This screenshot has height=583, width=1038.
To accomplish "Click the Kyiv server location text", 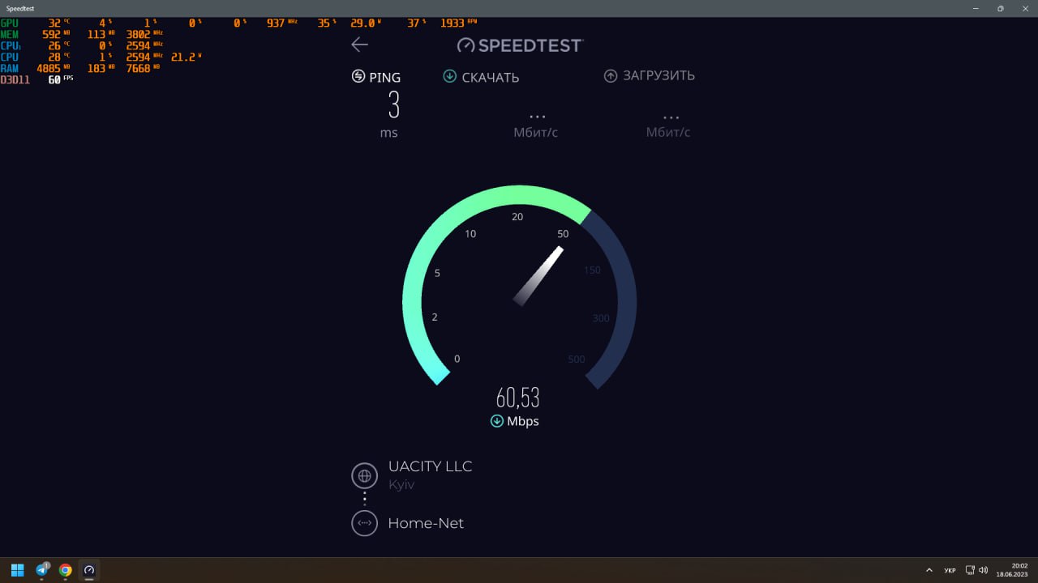I will coord(401,485).
